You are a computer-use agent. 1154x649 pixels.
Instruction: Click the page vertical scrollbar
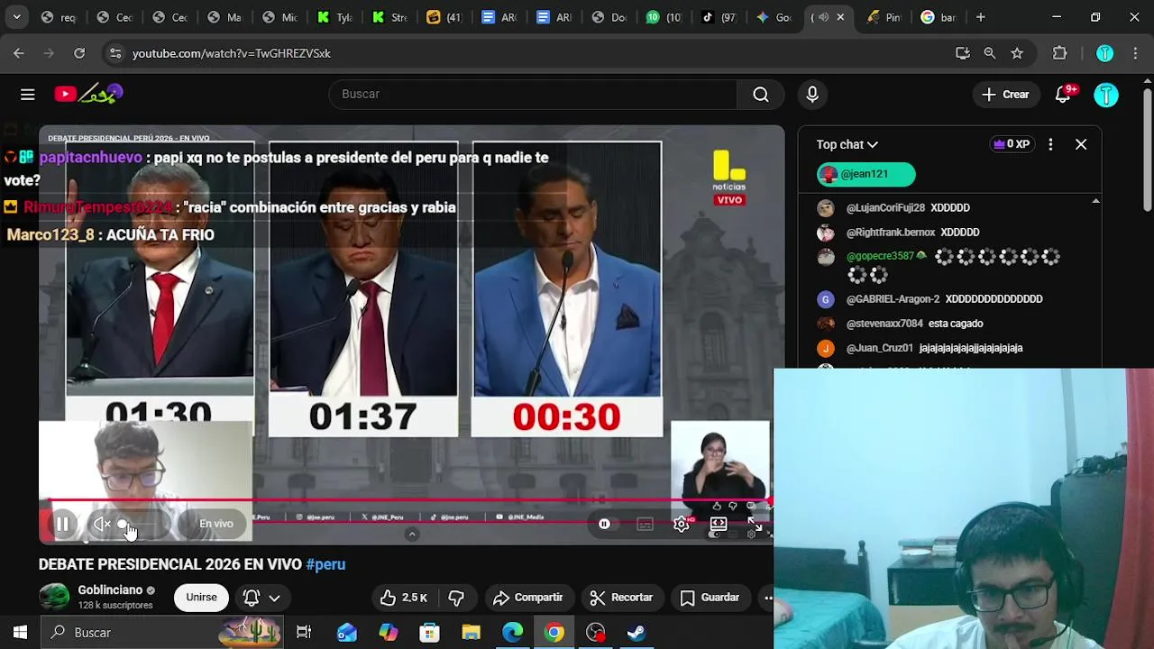(1147, 149)
